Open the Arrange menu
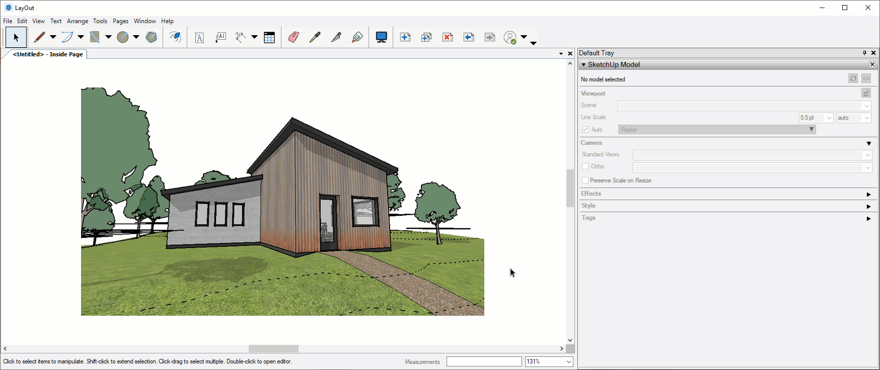Screen dimensions: 880x370 pos(78,21)
